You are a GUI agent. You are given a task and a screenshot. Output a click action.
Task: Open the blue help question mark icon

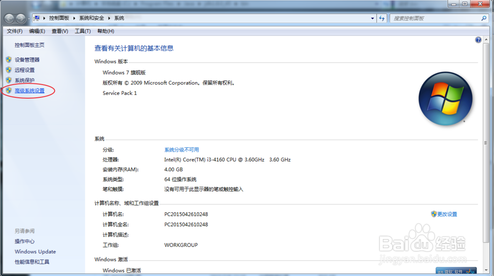(x=478, y=39)
